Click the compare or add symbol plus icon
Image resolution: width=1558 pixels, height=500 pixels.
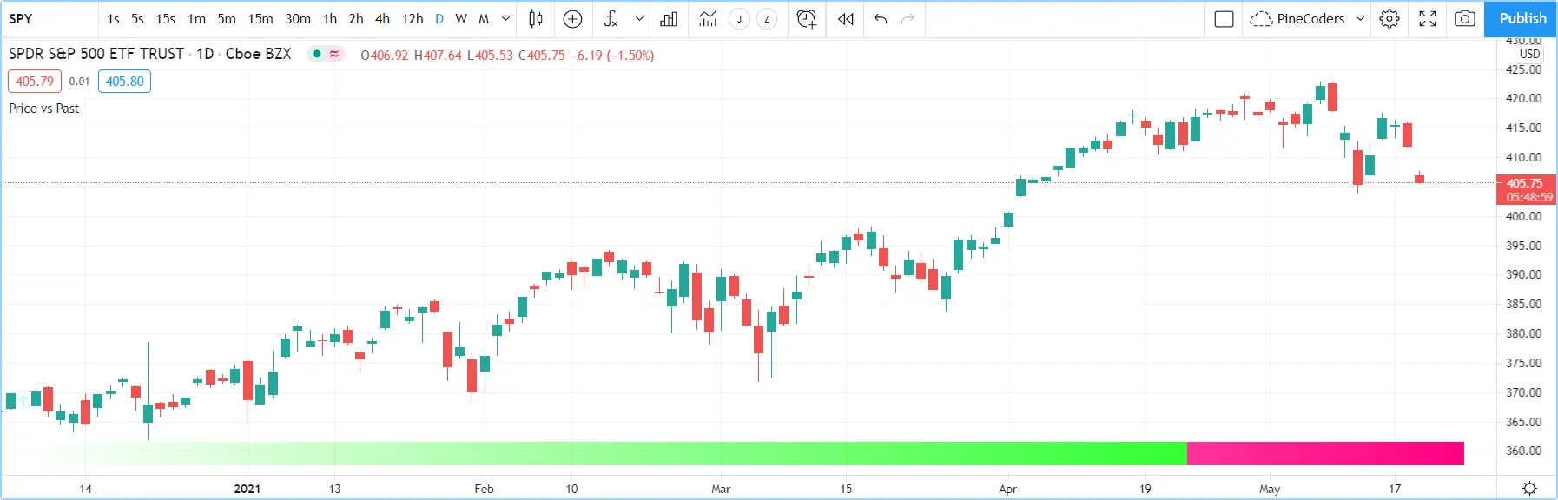[x=572, y=19]
